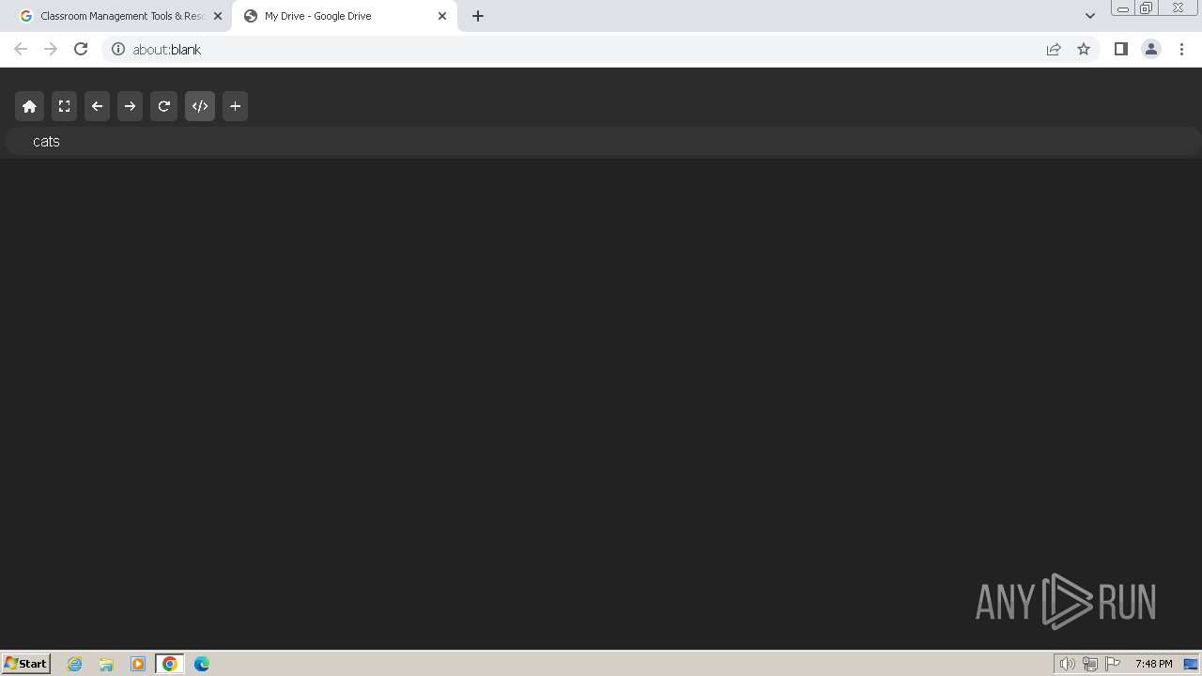Open Windows Media Player from the taskbar
Image resolution: width=1202 pixels, height=676 pixels.
(138, 664)
